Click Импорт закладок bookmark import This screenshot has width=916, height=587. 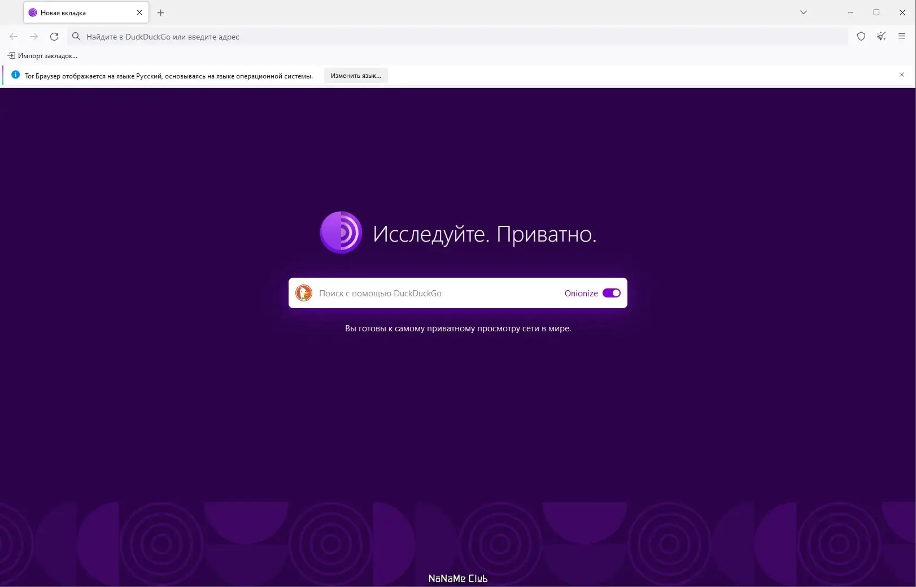coord(42,56)
